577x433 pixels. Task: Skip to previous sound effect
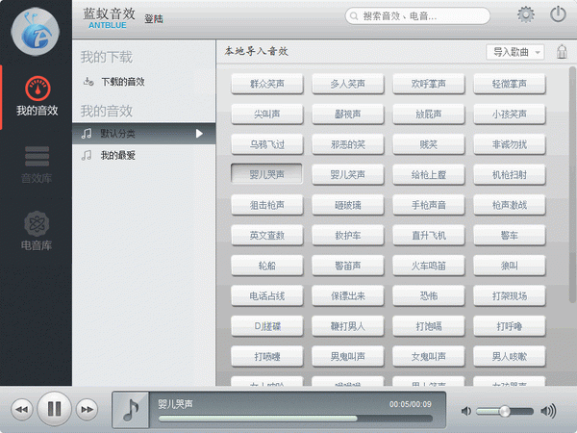(x=22, y=409)
